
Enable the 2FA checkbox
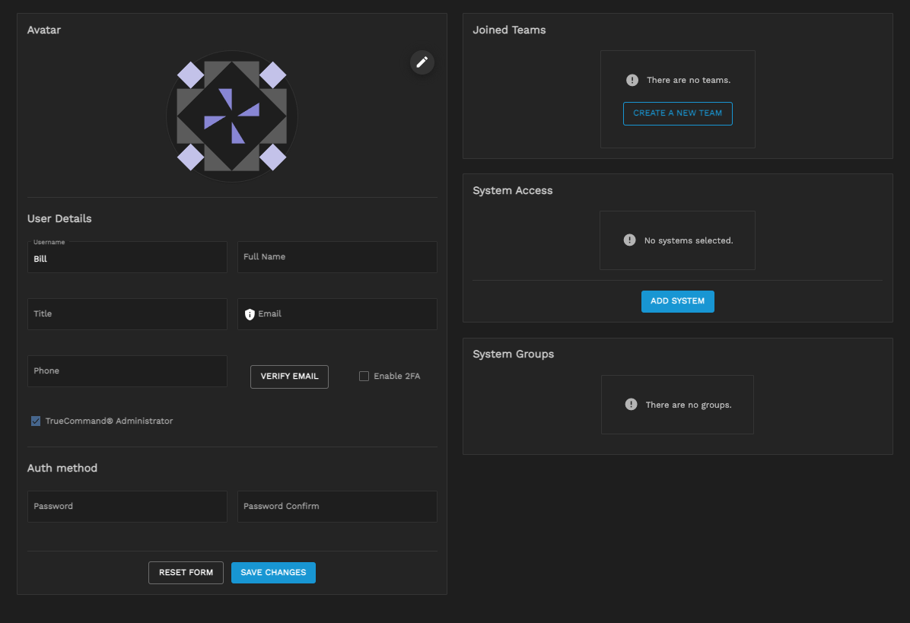(x=364, y=376)
